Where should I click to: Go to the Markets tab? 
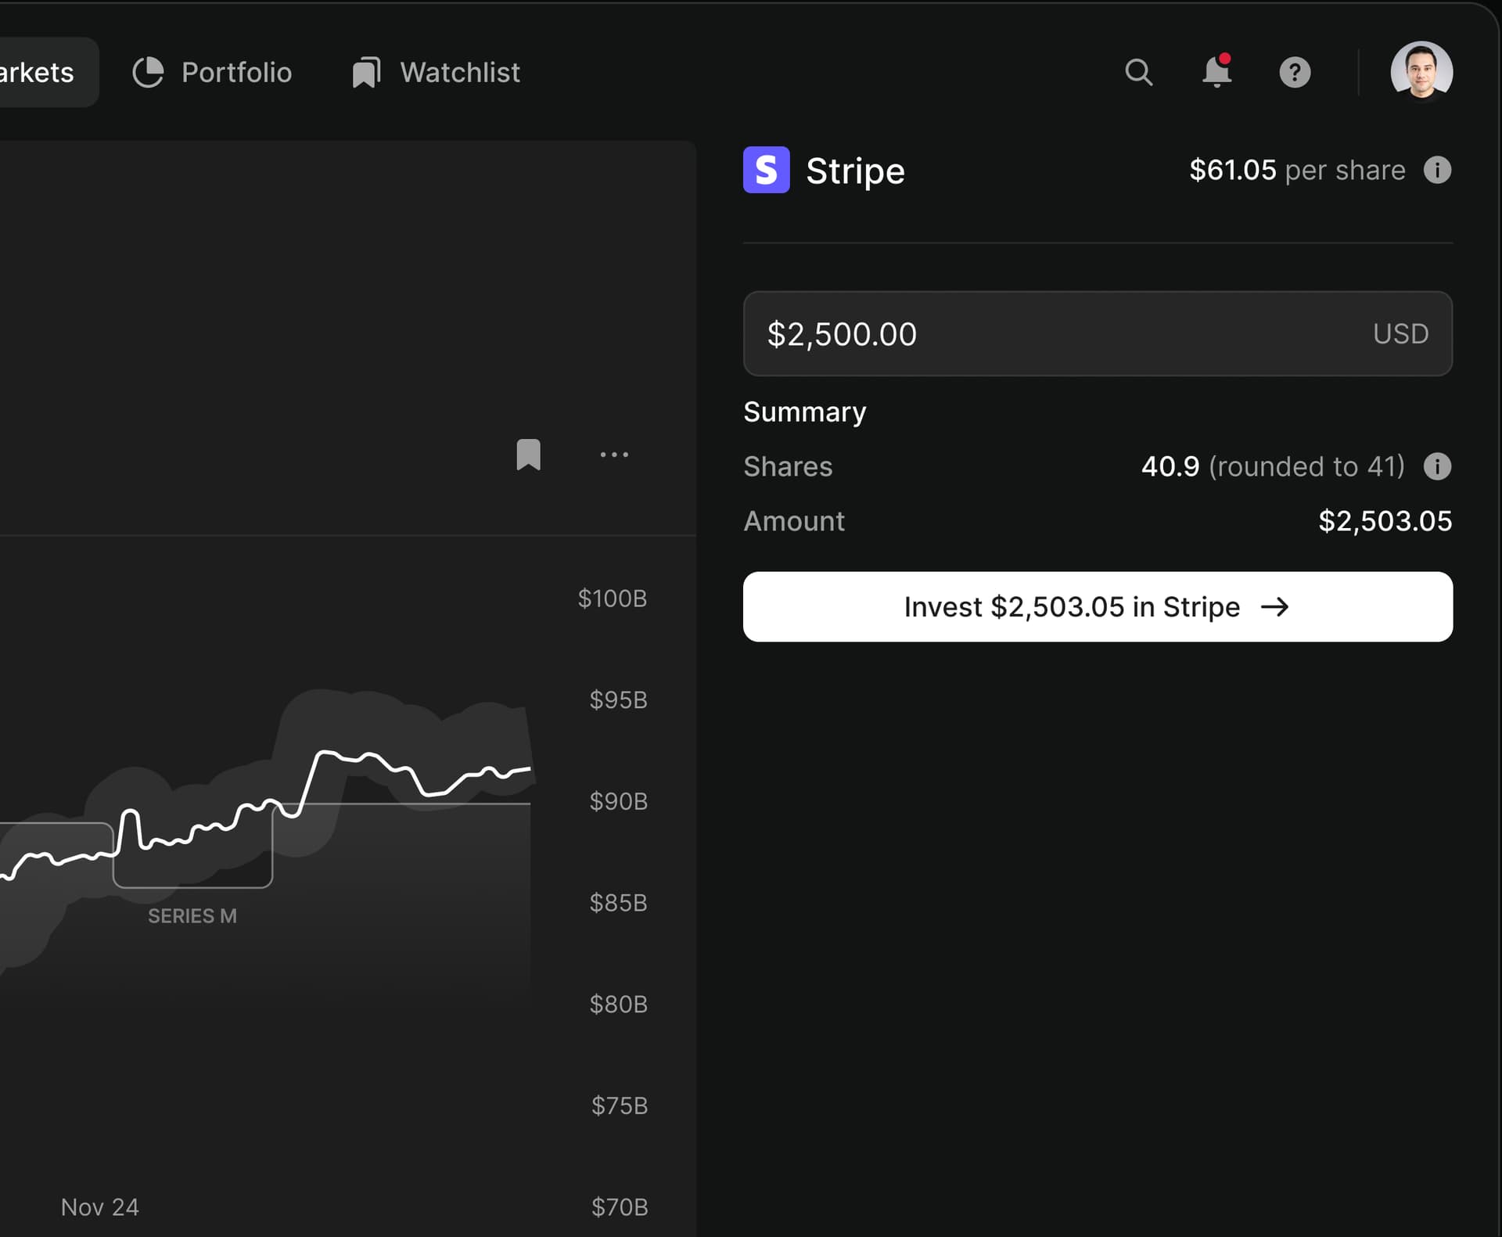point(38,72)
